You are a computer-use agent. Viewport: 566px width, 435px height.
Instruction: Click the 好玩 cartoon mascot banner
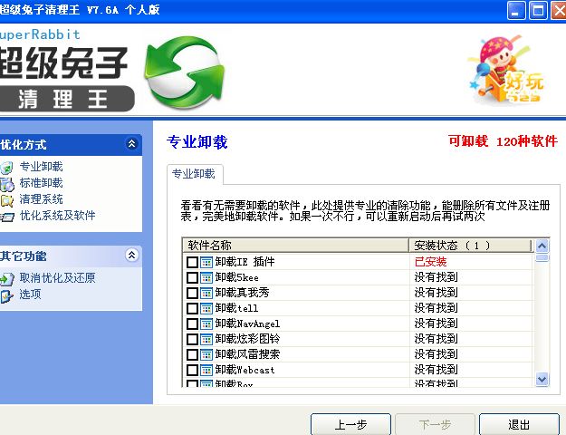pos(505,70)
